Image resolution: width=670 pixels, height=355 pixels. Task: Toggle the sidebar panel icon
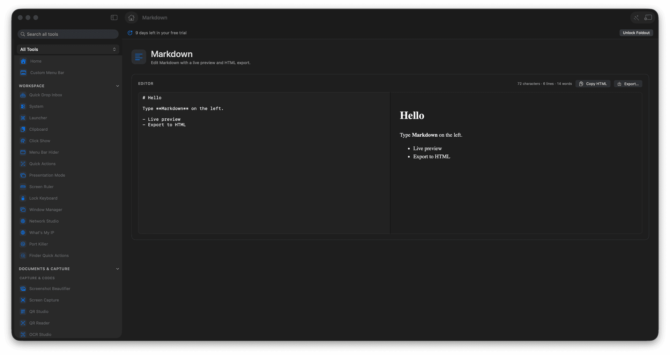[x=114, y=17]
